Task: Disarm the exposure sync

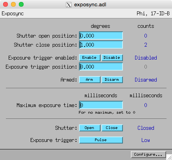Action: [112, 80]
